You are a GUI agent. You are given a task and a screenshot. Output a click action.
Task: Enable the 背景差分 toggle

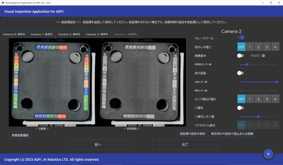point(240,56)
